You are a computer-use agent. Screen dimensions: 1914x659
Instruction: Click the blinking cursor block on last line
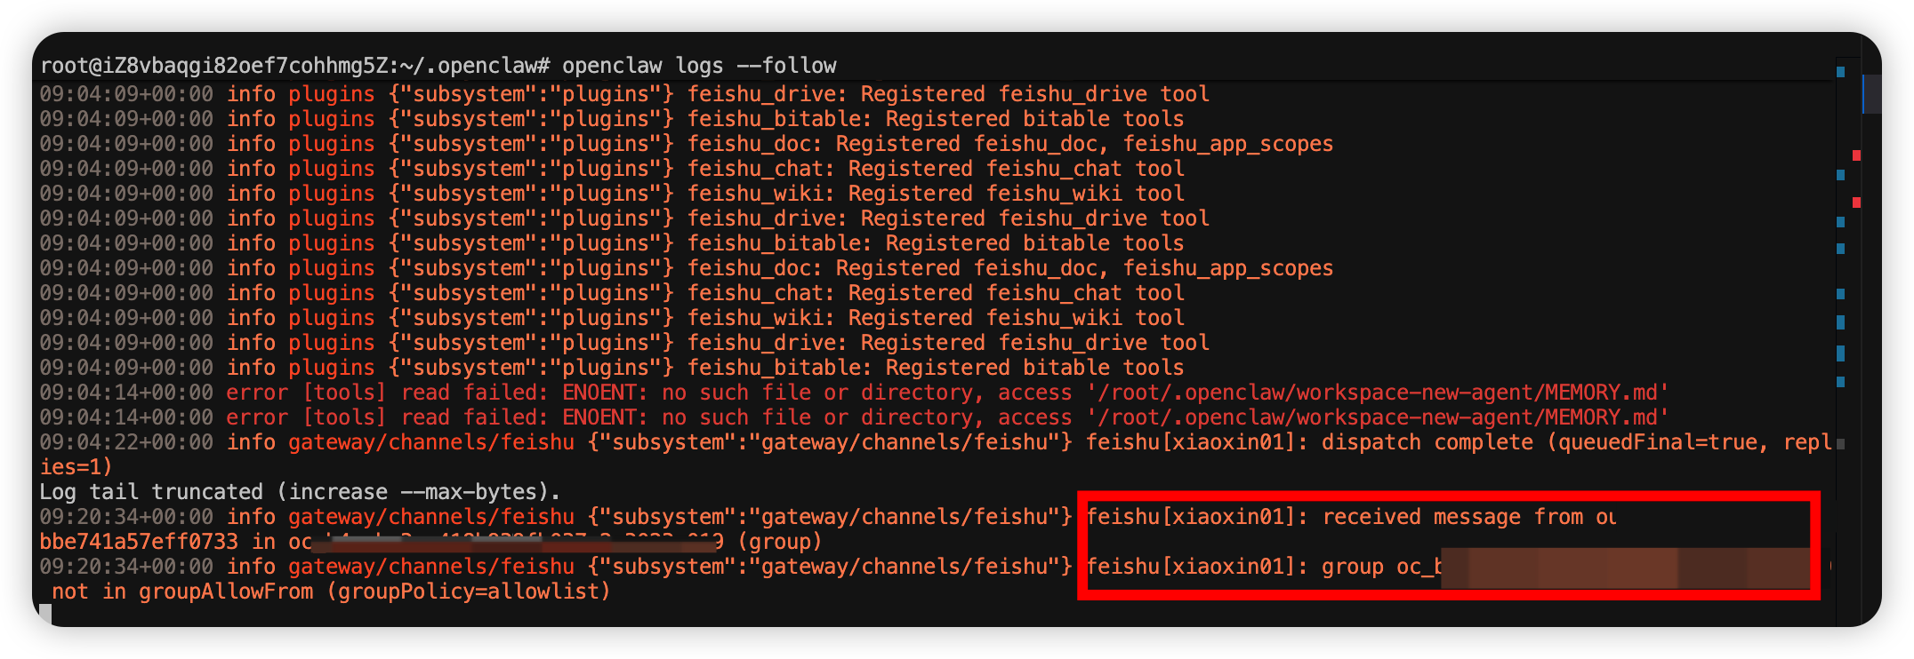coord(46,614)
